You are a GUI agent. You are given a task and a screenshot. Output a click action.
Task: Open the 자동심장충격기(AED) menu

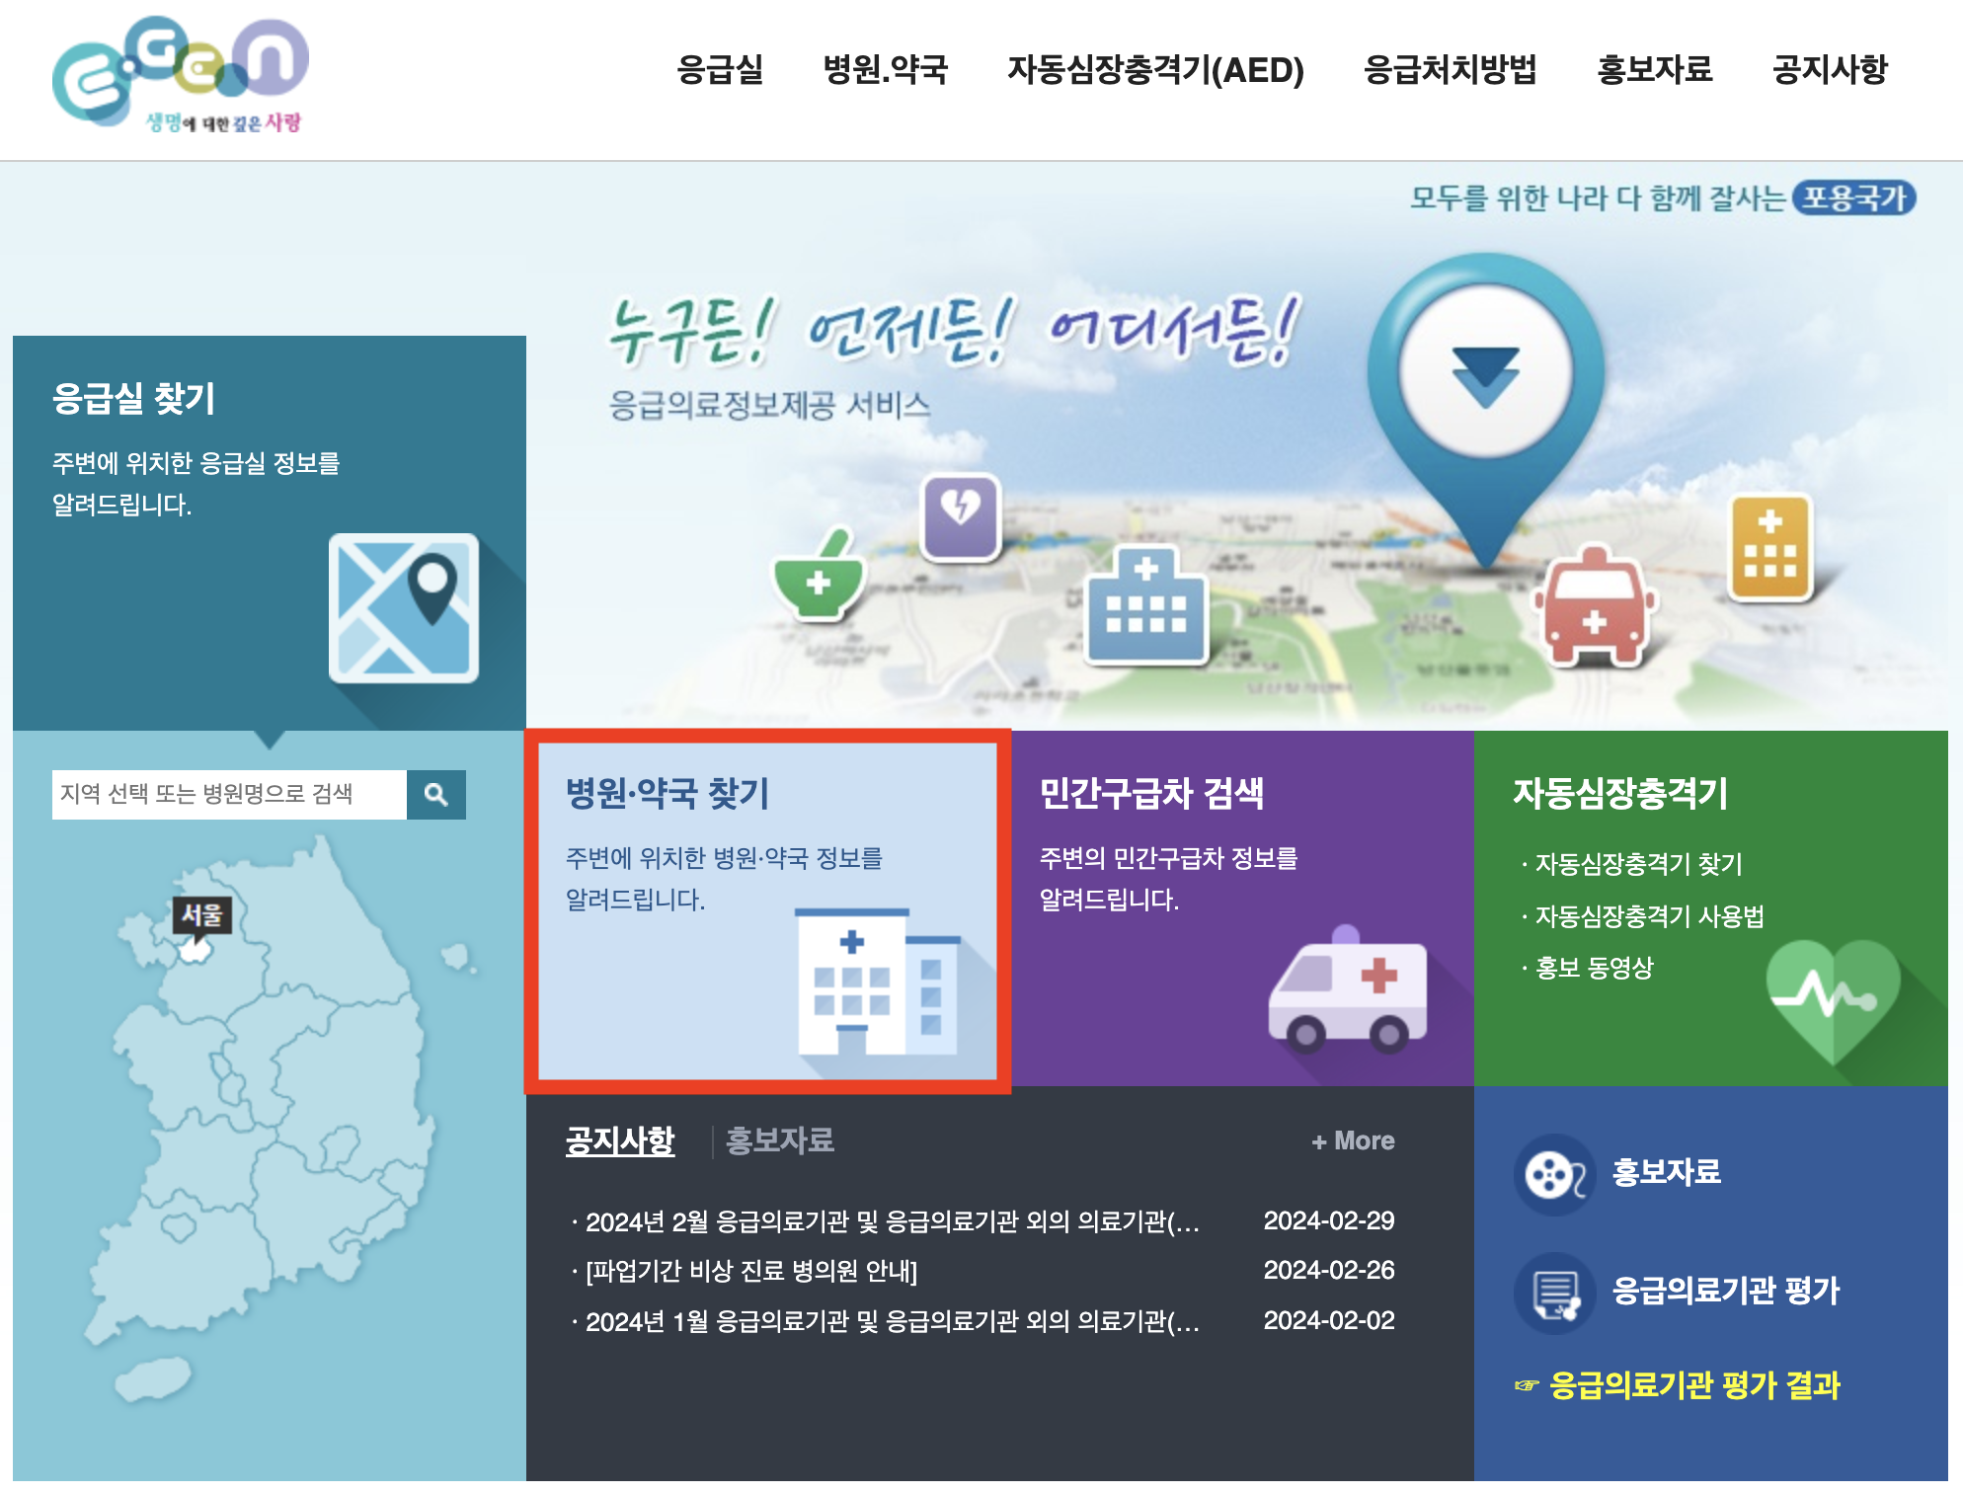(1155, 70)
